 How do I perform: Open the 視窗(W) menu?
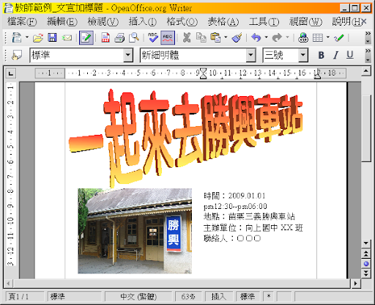click(305, 22)
